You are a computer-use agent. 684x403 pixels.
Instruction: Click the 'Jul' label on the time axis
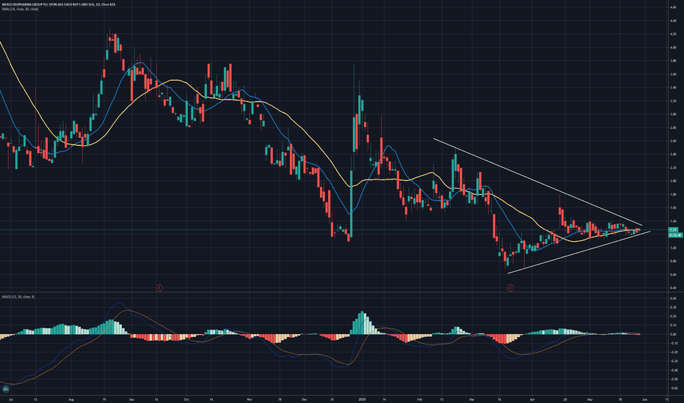(x=10, y=399)
